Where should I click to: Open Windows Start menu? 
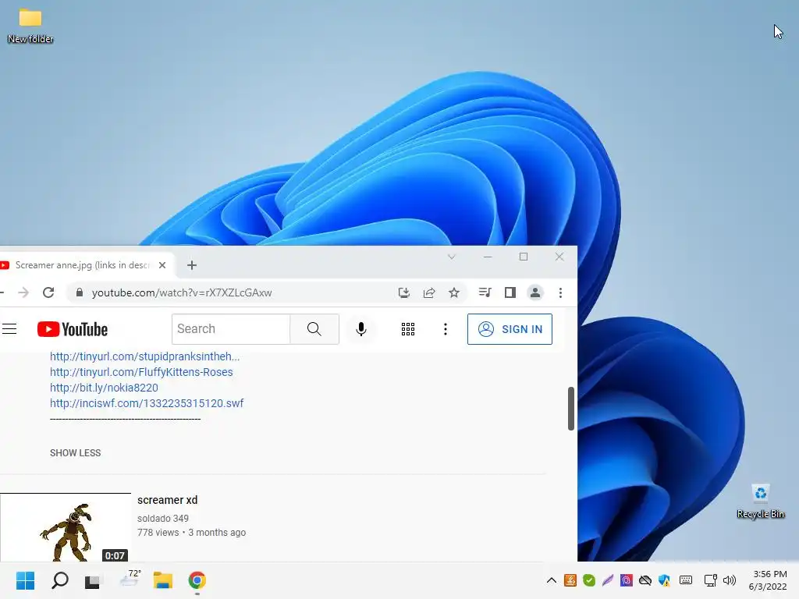[x=26, y=580]
